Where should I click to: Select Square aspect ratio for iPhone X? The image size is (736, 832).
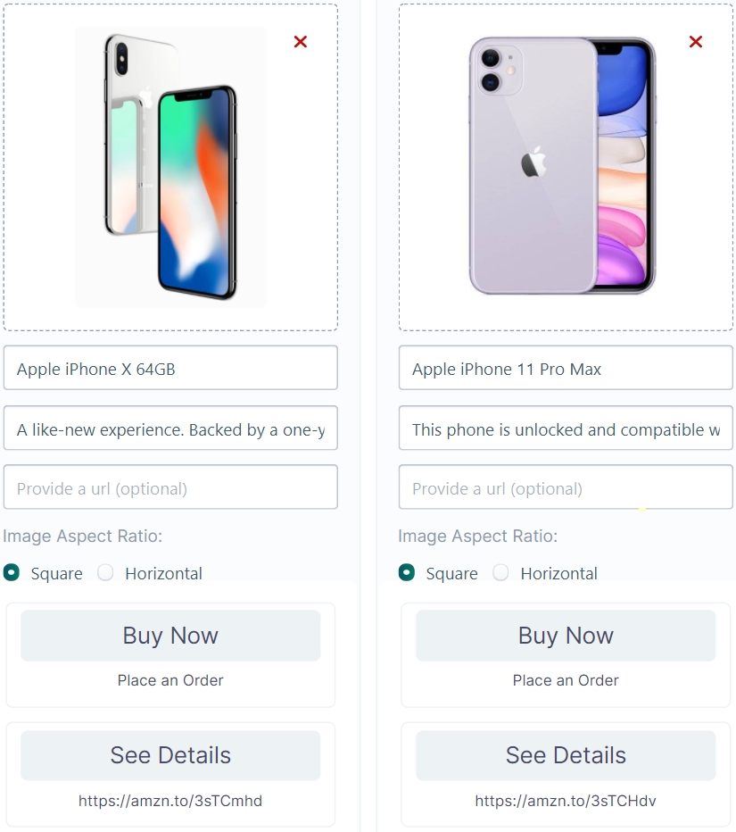coord(12,573)
